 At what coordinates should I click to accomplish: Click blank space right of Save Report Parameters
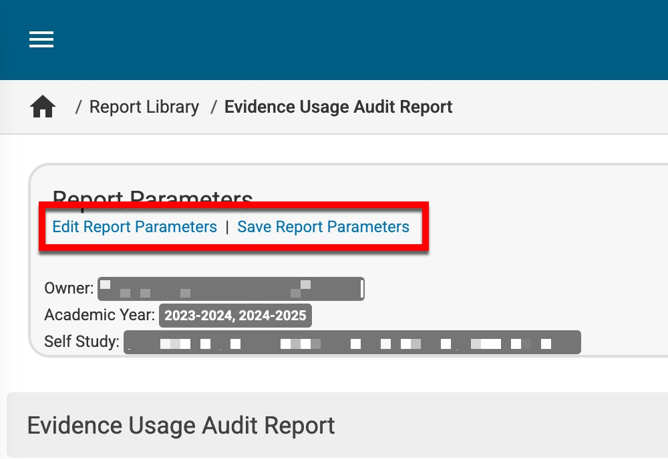534,227
